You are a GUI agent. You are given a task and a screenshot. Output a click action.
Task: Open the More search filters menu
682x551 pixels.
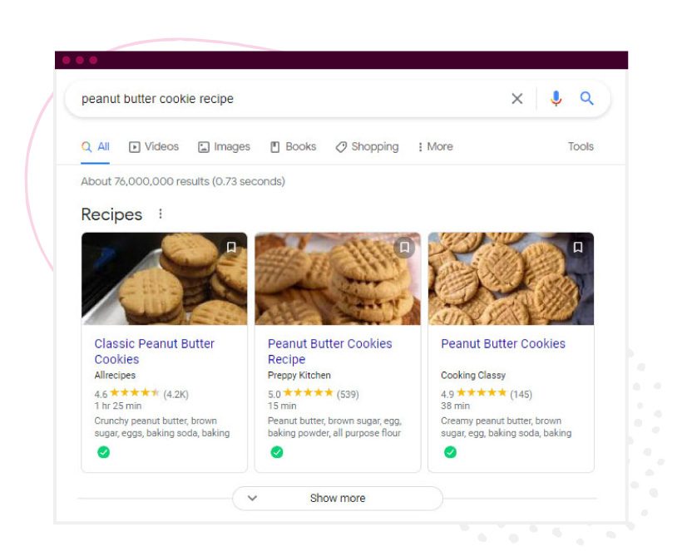[x=435, y=147]
